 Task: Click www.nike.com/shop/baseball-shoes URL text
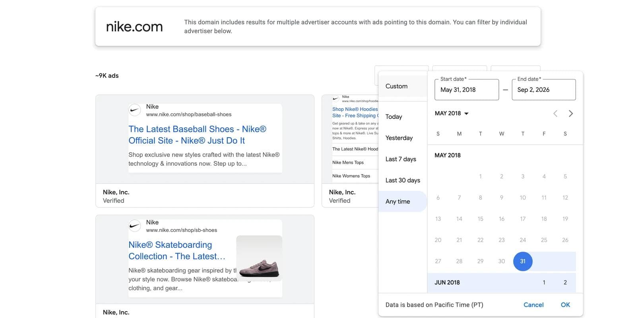(189, 114)
